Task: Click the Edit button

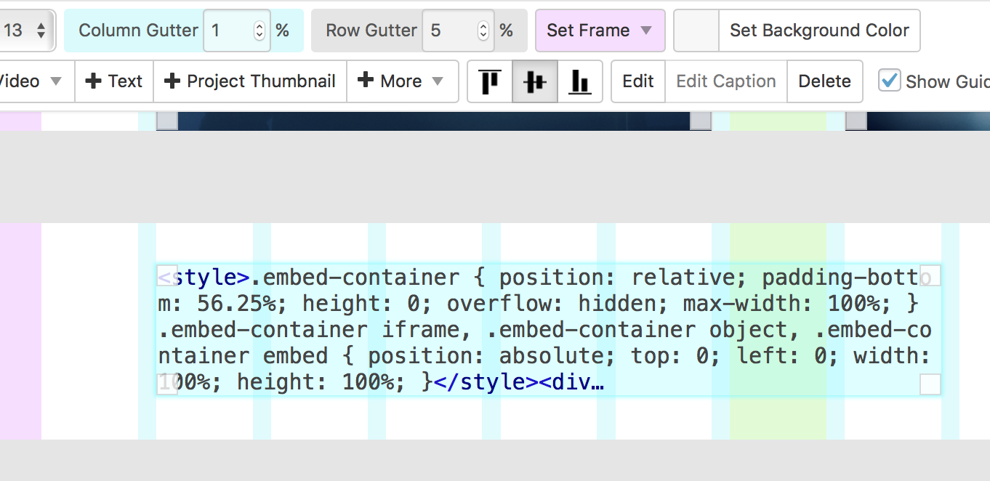Action: [x=638, y=81]
